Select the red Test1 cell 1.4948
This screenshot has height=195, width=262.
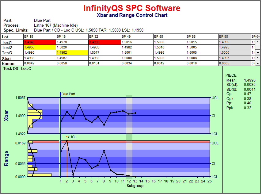pyautogui.click(x=39, y=42)
